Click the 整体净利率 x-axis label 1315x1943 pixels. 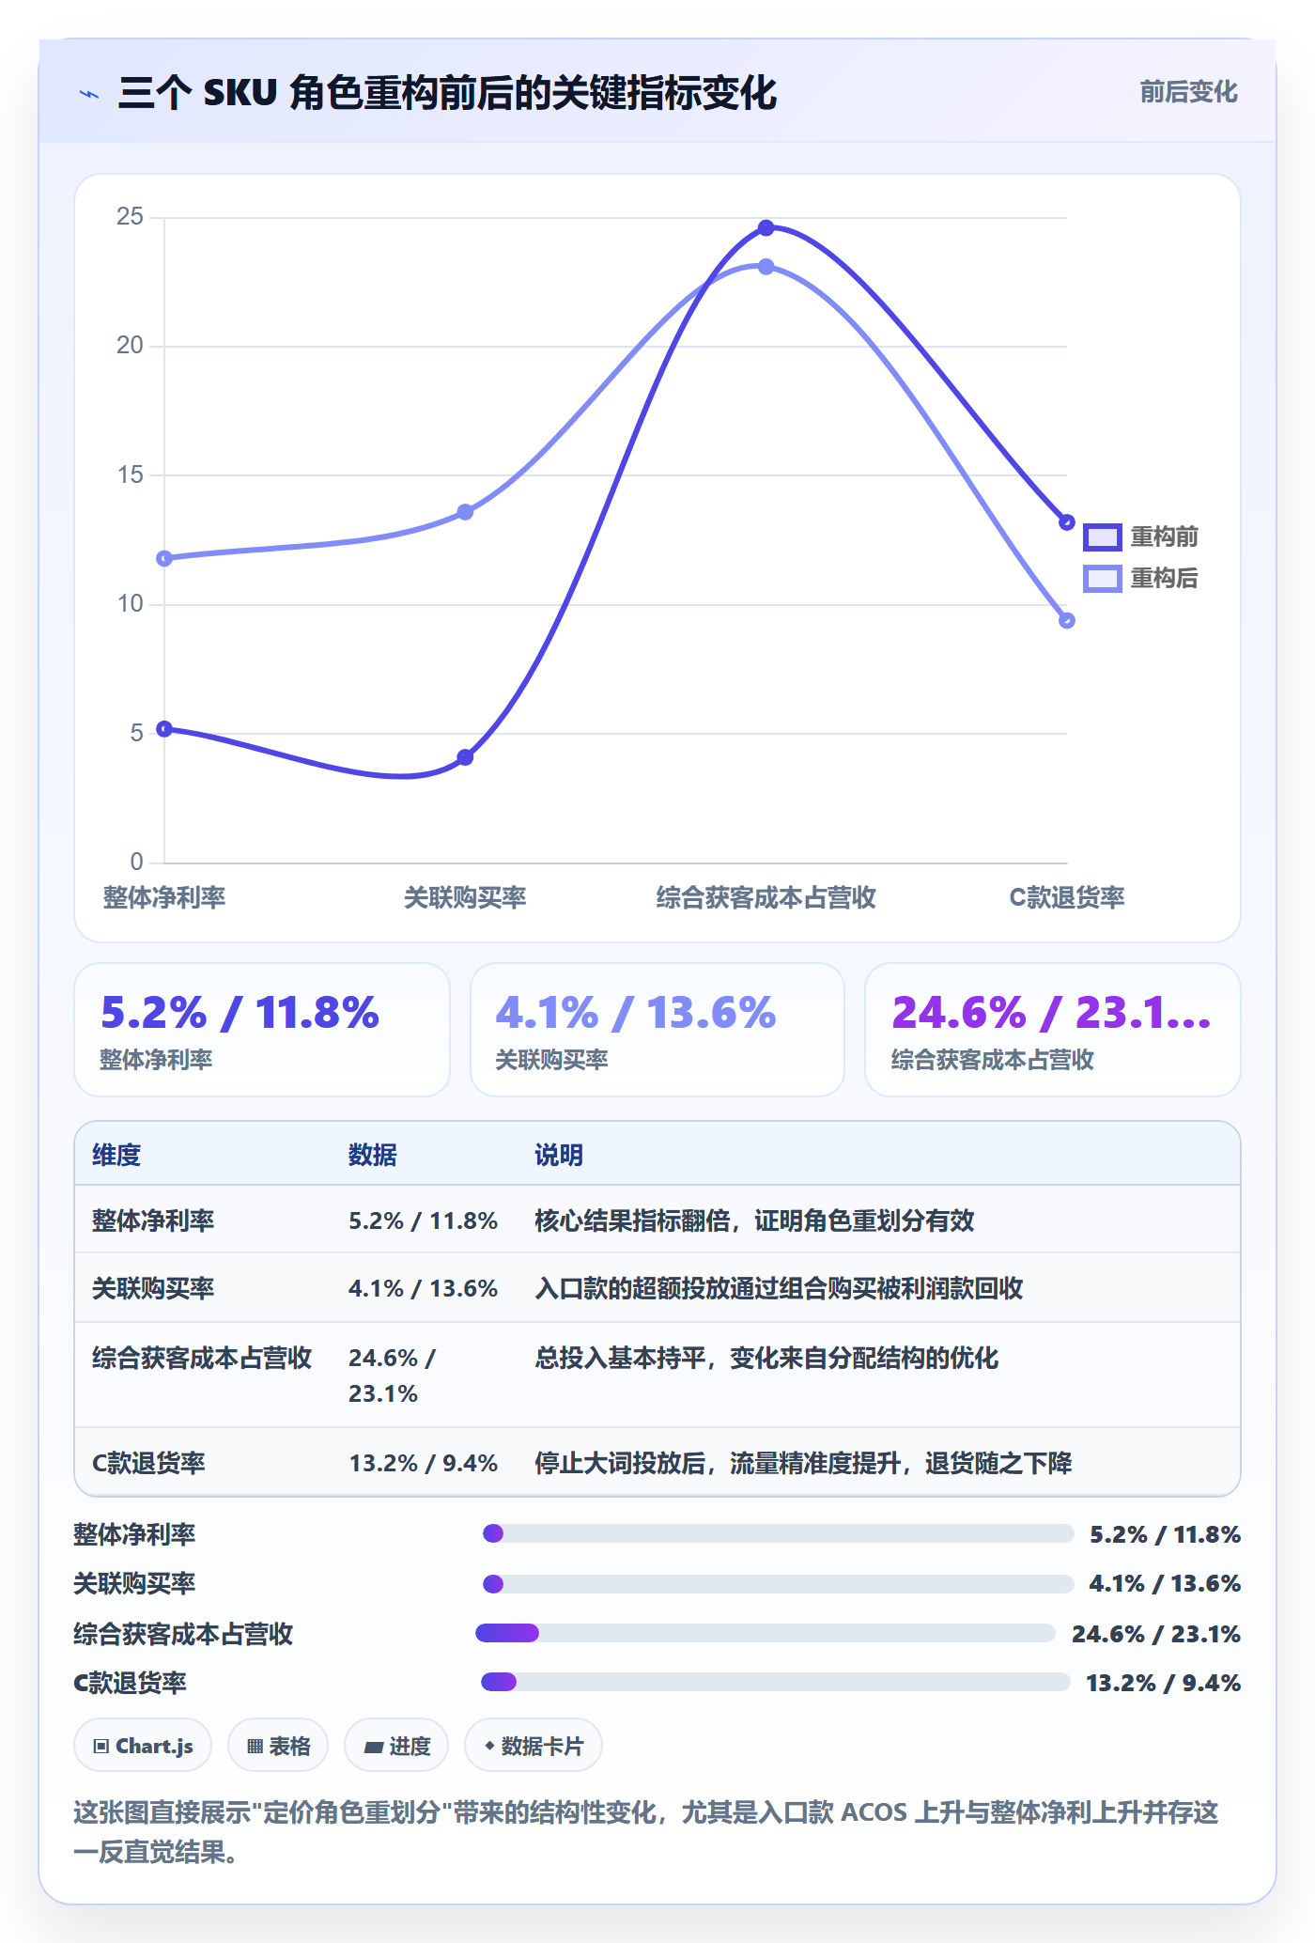[x=164, y=897]
